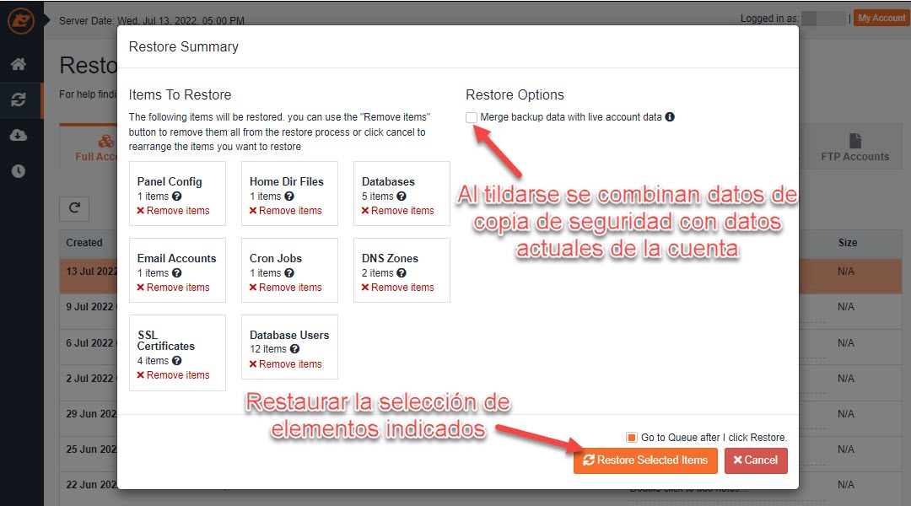The width and height of the screenshot is (911, 506).
Task: Show info about merge backup option
Action: (x=670, y=116)
